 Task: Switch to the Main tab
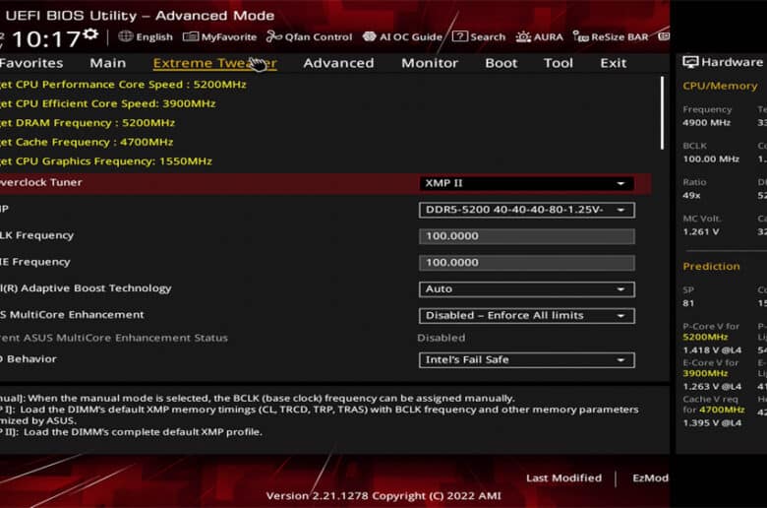[x=107, y=63]
